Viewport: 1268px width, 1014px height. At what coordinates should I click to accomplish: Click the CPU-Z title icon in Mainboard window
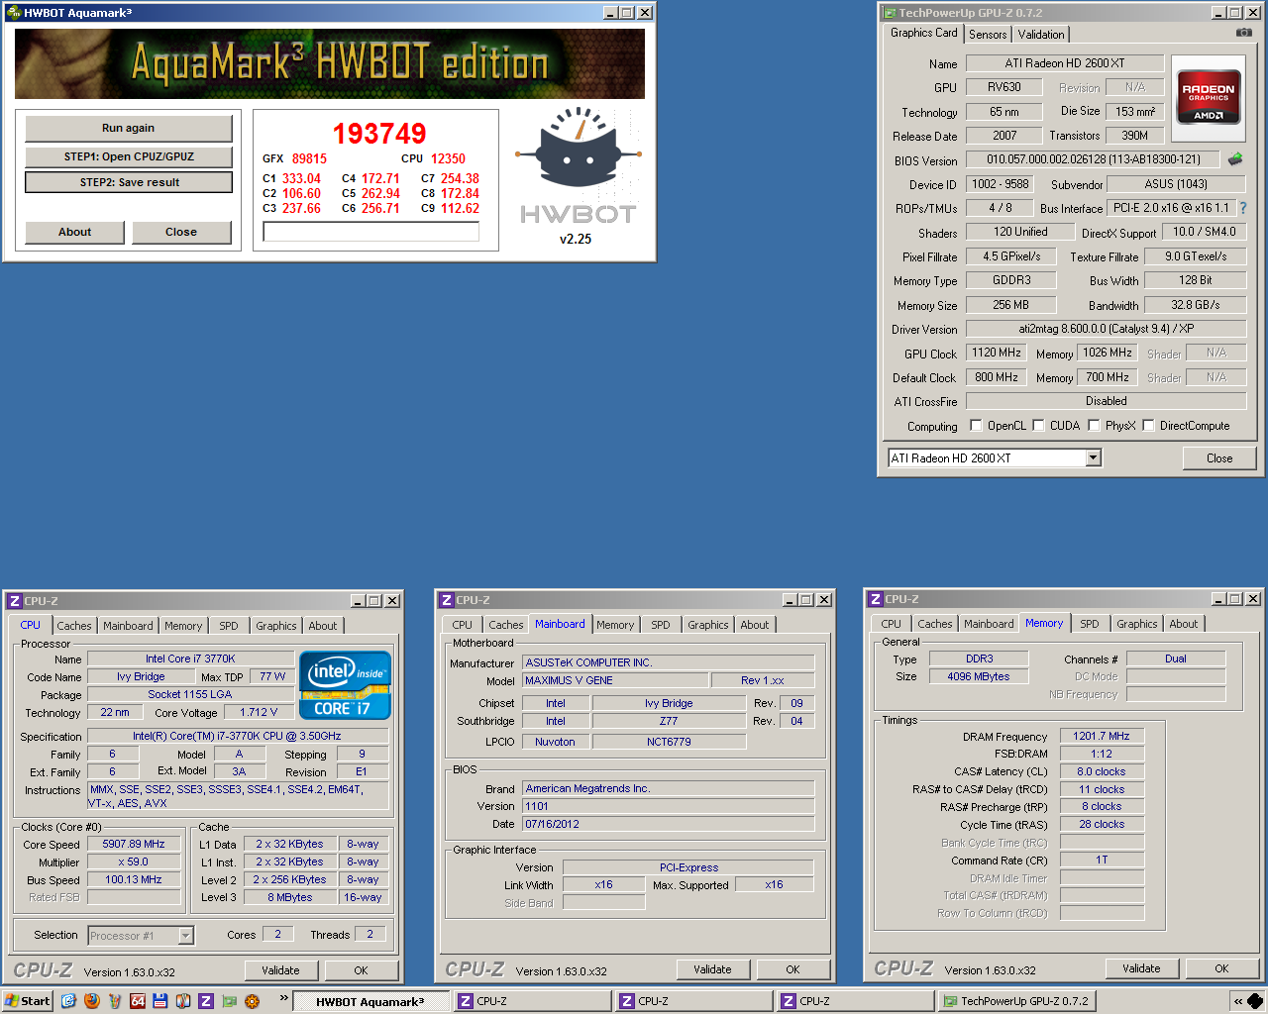tap(447, 600)
